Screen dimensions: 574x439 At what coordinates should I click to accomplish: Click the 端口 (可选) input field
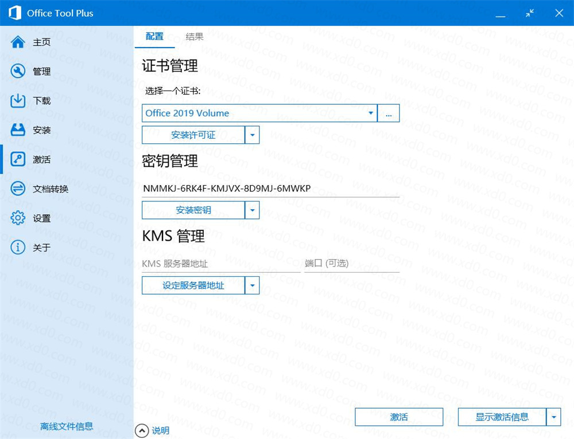point(352,264)
